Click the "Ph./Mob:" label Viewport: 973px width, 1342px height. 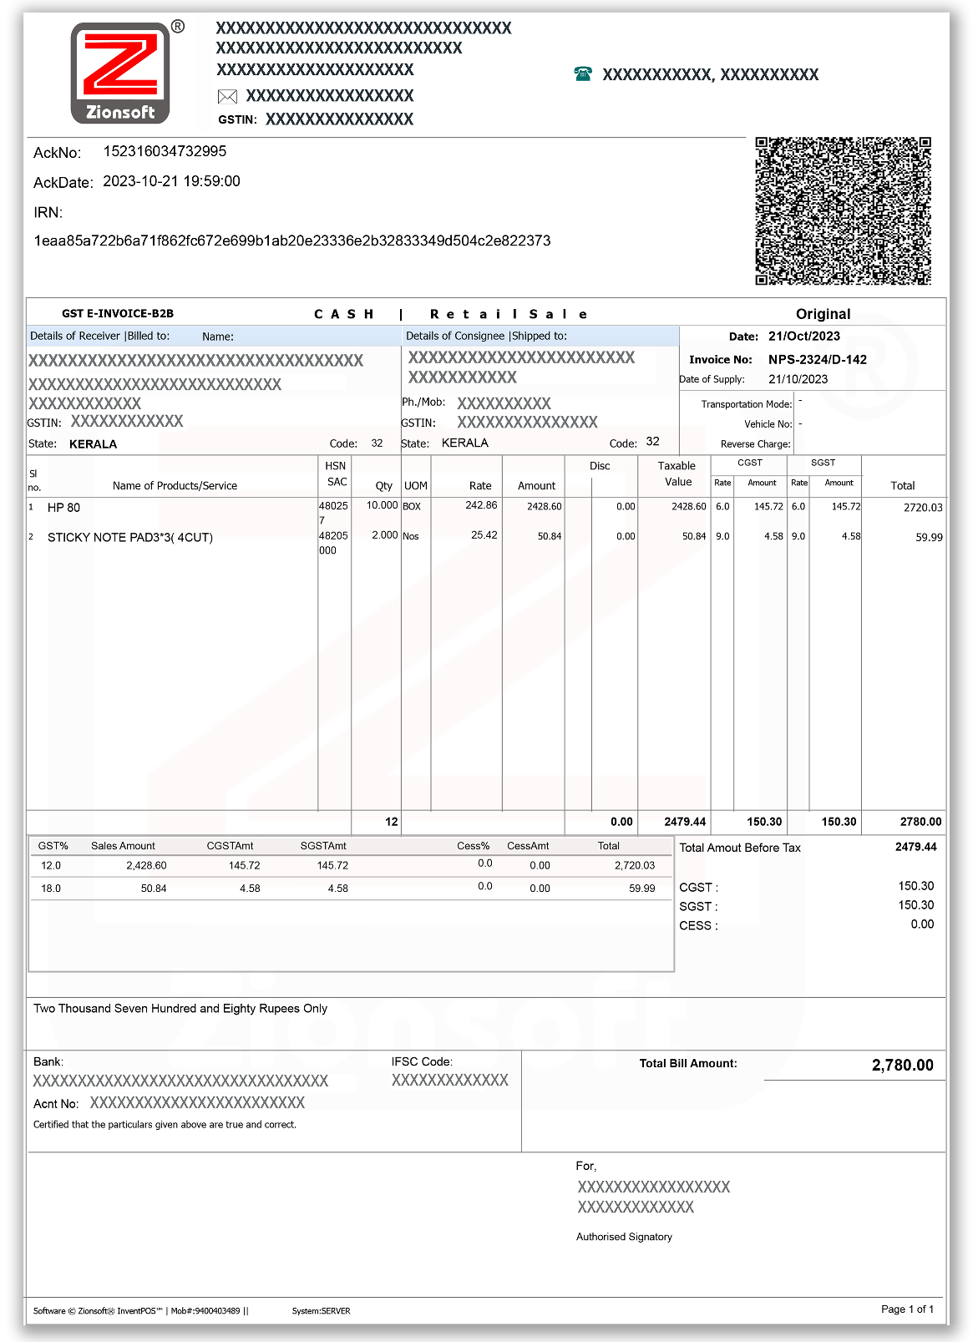pos(423,402)
